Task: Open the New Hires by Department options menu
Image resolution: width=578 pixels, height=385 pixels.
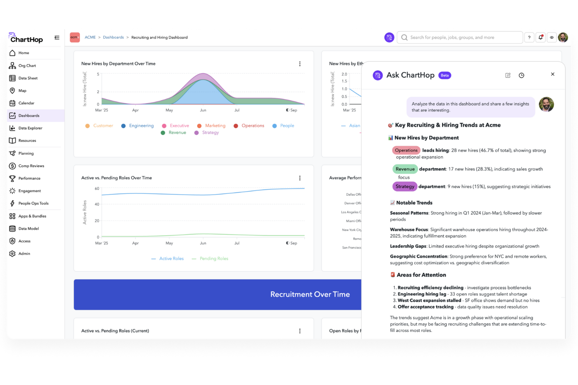Action: 300,64
